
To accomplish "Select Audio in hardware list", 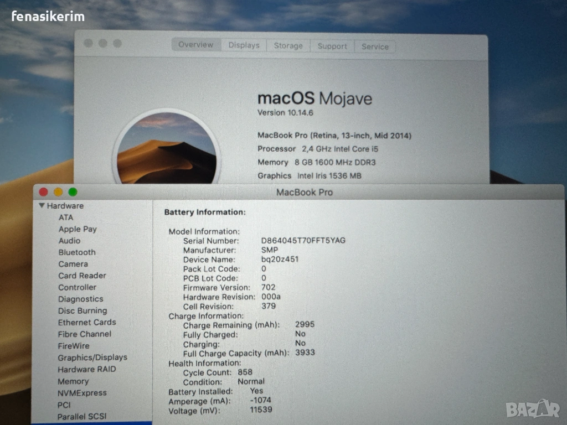I will 69,241.
